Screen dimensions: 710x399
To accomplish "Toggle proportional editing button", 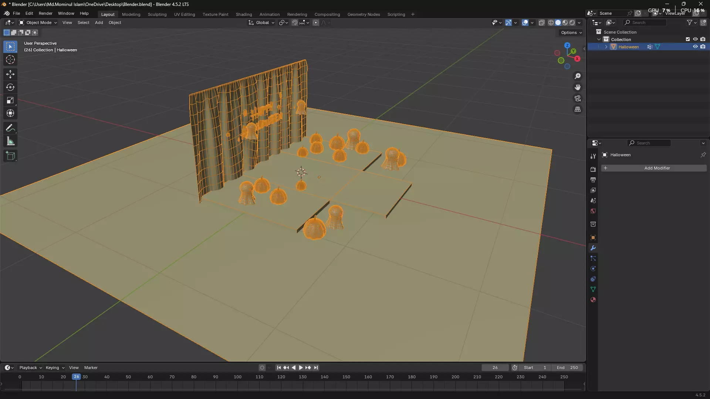I will click(315, 23).
